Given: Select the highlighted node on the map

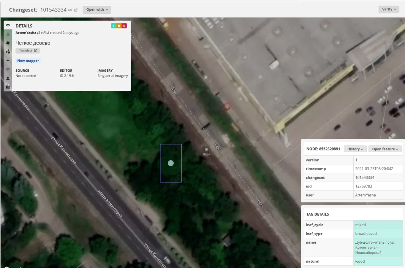Looking at the screenshot, I should [x=171, y=163].
